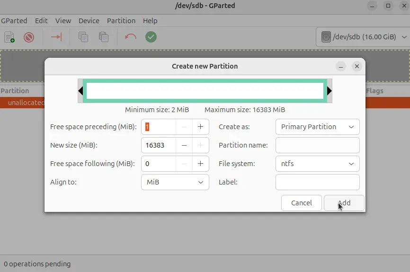Click the resize/move toolbar icon
Viewport: 410px width, 272px height.
coord(56,37)
